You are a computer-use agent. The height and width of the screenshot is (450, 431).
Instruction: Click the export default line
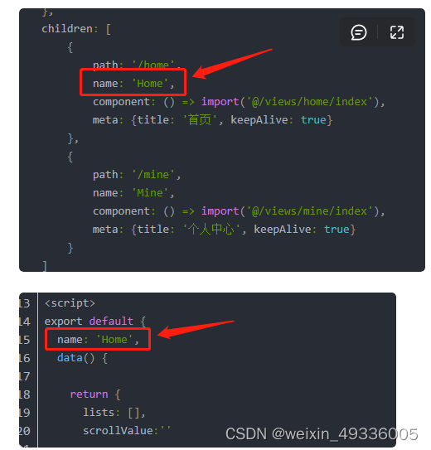point(95,322)
